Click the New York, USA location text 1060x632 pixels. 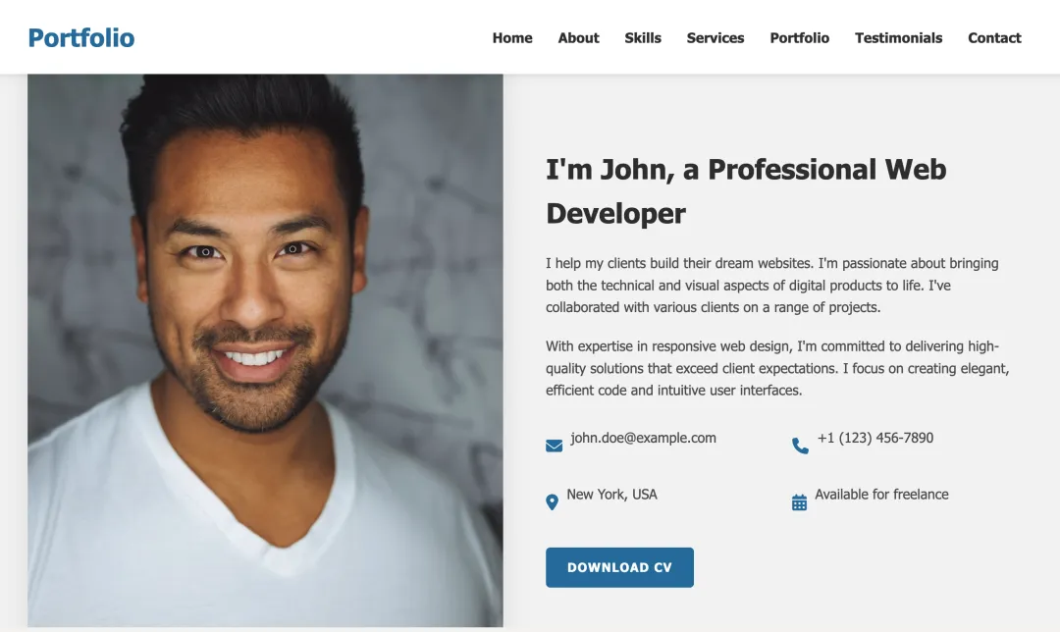(611, 494)
